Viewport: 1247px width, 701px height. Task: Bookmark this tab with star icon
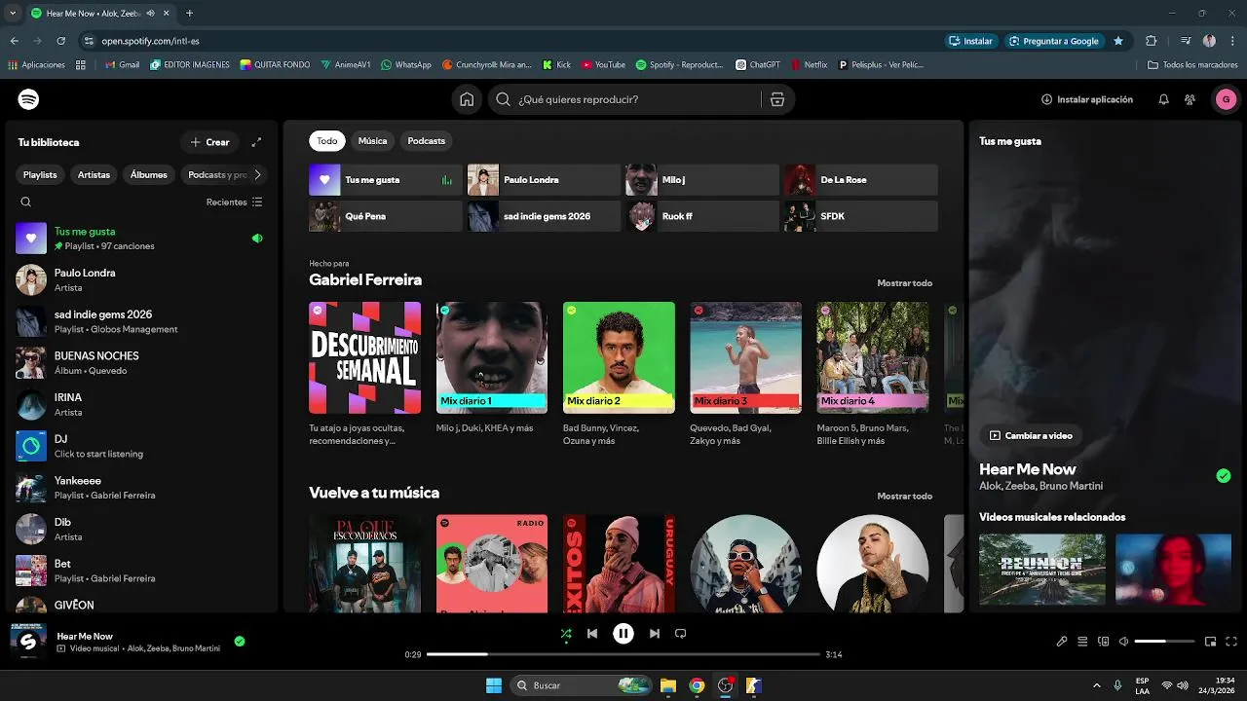[1118, 41]
